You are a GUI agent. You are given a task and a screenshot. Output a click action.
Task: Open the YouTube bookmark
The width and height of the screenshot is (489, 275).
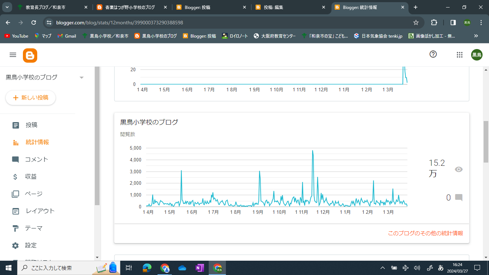click(x=16, y=36)
